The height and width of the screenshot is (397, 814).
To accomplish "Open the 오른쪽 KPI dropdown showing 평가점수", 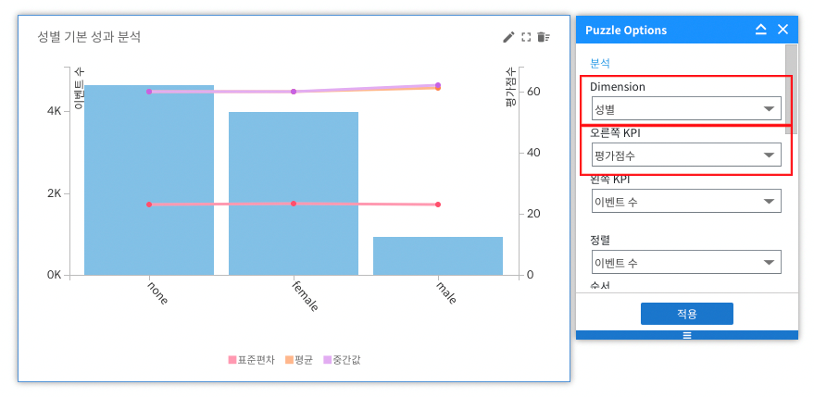I will coord(685,155).
